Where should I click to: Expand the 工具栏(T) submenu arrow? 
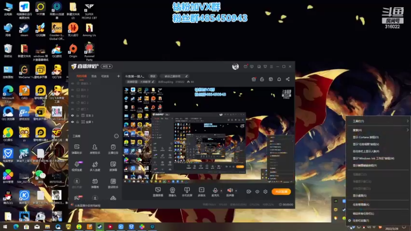(x=407, y=121)
